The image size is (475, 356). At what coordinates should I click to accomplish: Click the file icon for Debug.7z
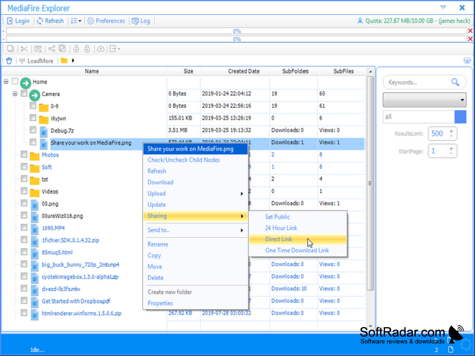44,131
